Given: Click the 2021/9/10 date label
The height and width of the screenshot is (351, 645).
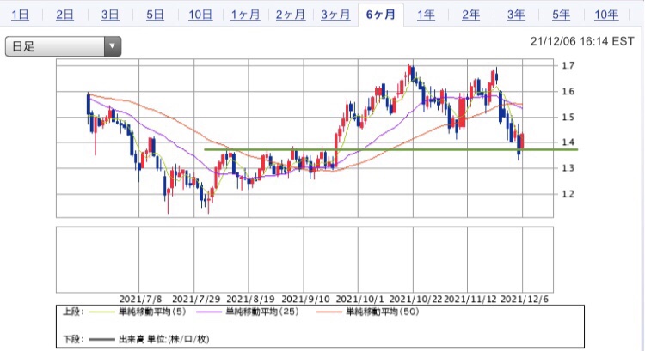Looking at the screenshot, I should pos(305,299).
